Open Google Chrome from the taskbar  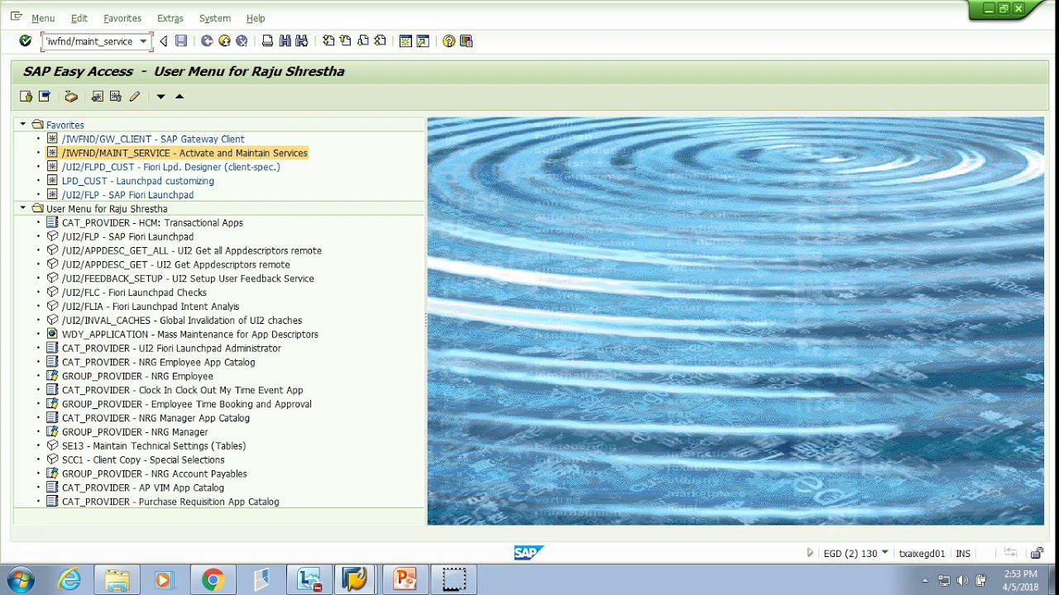(213, 580)
